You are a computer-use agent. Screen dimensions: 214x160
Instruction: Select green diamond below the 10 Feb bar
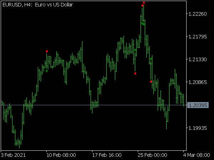tap(47, 71)
